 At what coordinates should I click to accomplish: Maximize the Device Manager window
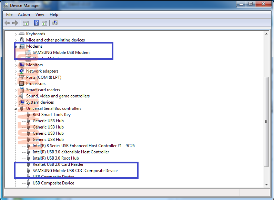(x=251, y=4)
